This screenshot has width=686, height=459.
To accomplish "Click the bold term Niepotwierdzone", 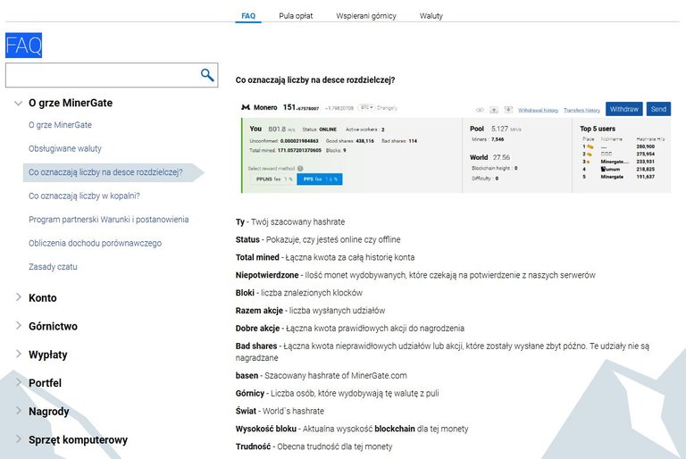I will click(267, 275).
